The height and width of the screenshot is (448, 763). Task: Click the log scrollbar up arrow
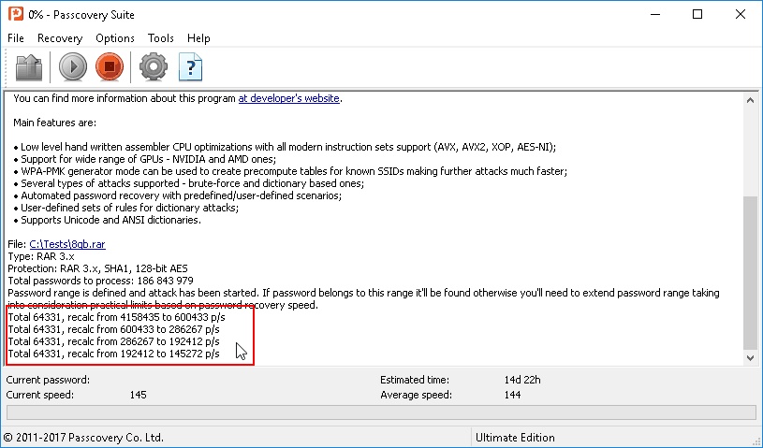tap(750, 100)
